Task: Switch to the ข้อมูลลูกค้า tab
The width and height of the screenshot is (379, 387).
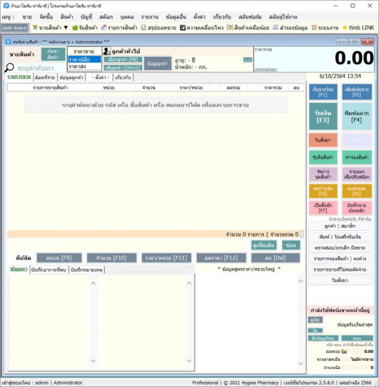Action: [x=71, y=77]
